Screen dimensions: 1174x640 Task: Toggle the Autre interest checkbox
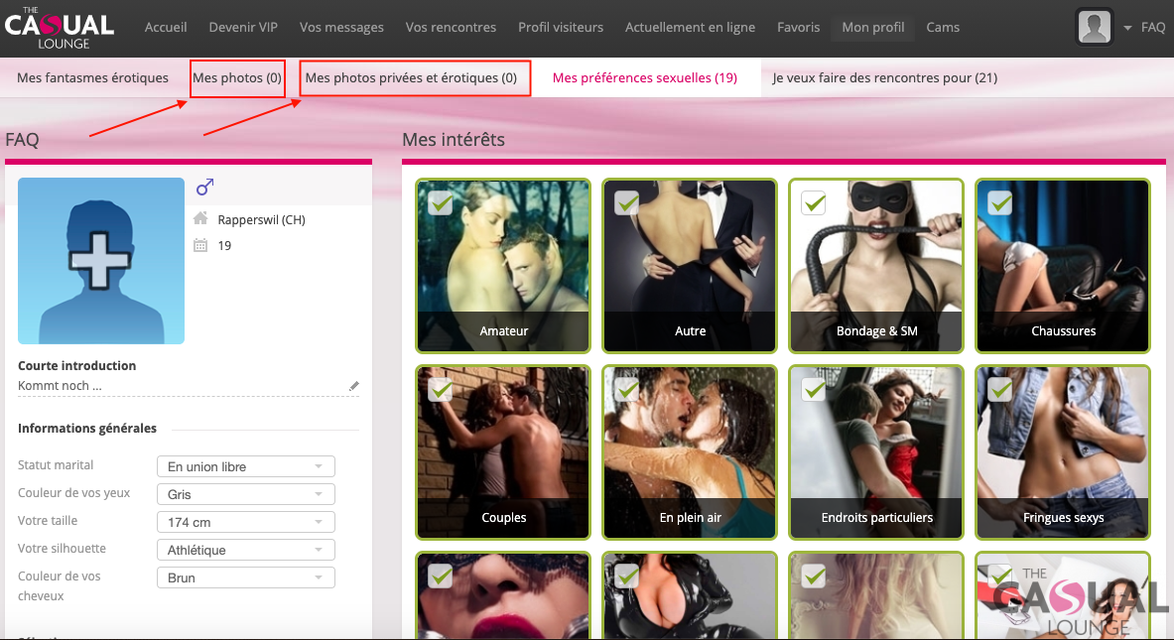pos(626,202)
